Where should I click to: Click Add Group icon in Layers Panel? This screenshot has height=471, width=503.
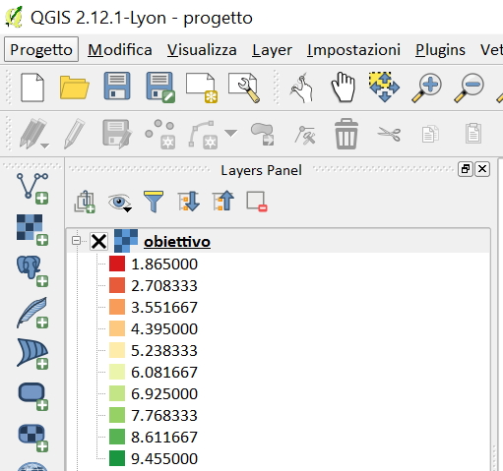click(x=85, y=202)
